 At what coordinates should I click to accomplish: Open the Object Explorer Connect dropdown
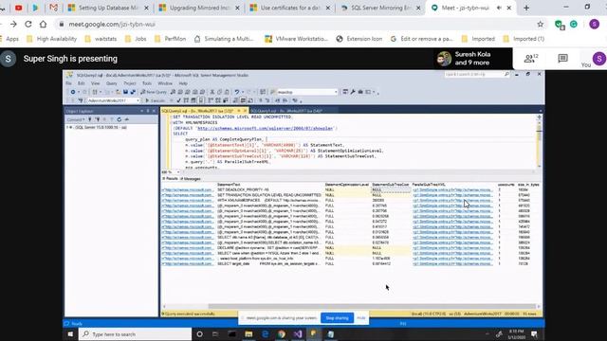[76, 119]
